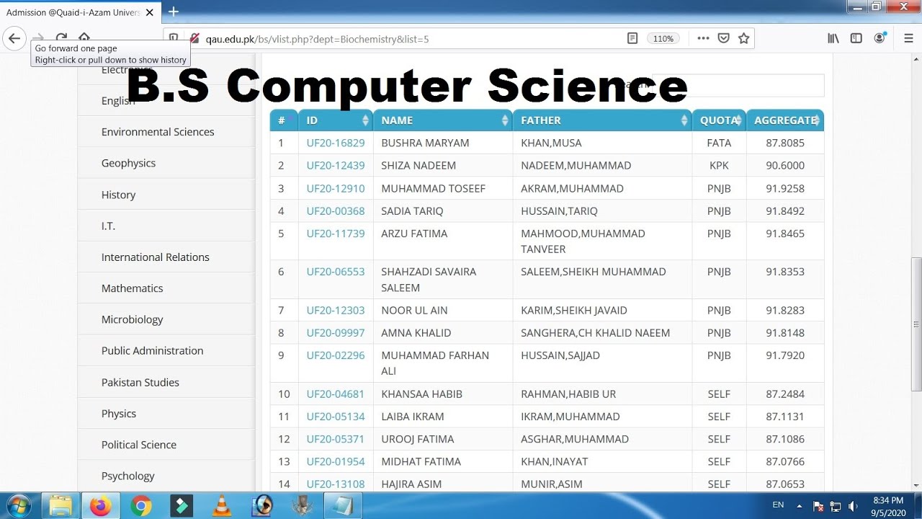Open applicant link UF20-00368

(336, 210)
